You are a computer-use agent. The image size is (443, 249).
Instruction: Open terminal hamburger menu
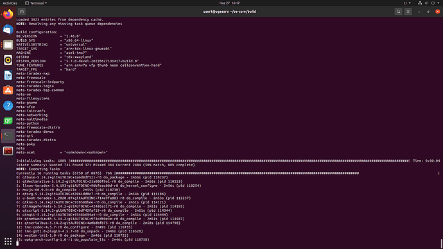[408, 12]
